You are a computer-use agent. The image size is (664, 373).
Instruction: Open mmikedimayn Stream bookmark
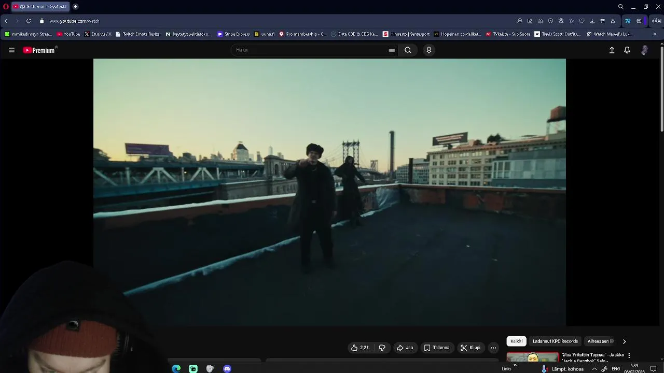29,34
